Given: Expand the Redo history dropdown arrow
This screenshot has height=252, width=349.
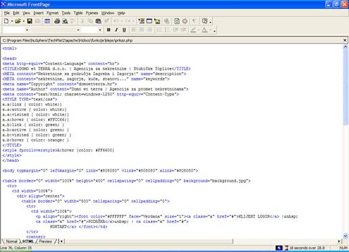Looking at the screenshot, I should pos(133,22).
